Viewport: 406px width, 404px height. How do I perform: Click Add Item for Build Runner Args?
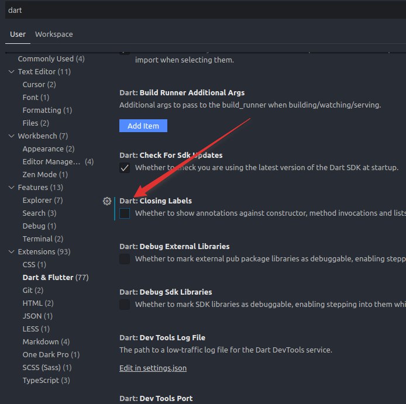click(x=143, y=126)
